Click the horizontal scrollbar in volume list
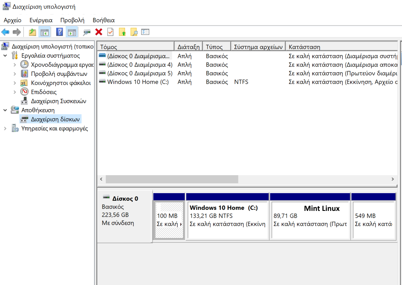The height and width of the screenshot is (285, 402). tap(172, 179)
